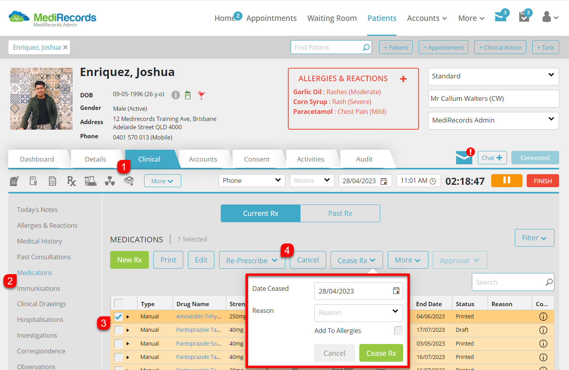The image size is (569, 370).
Task: Click info icon on the 16/07/2023 Printed row
Action: (x=543, y=357)
